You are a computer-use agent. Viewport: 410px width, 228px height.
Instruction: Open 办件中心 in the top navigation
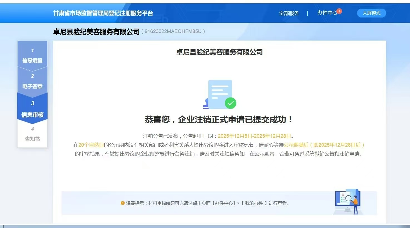click(327, 13)
